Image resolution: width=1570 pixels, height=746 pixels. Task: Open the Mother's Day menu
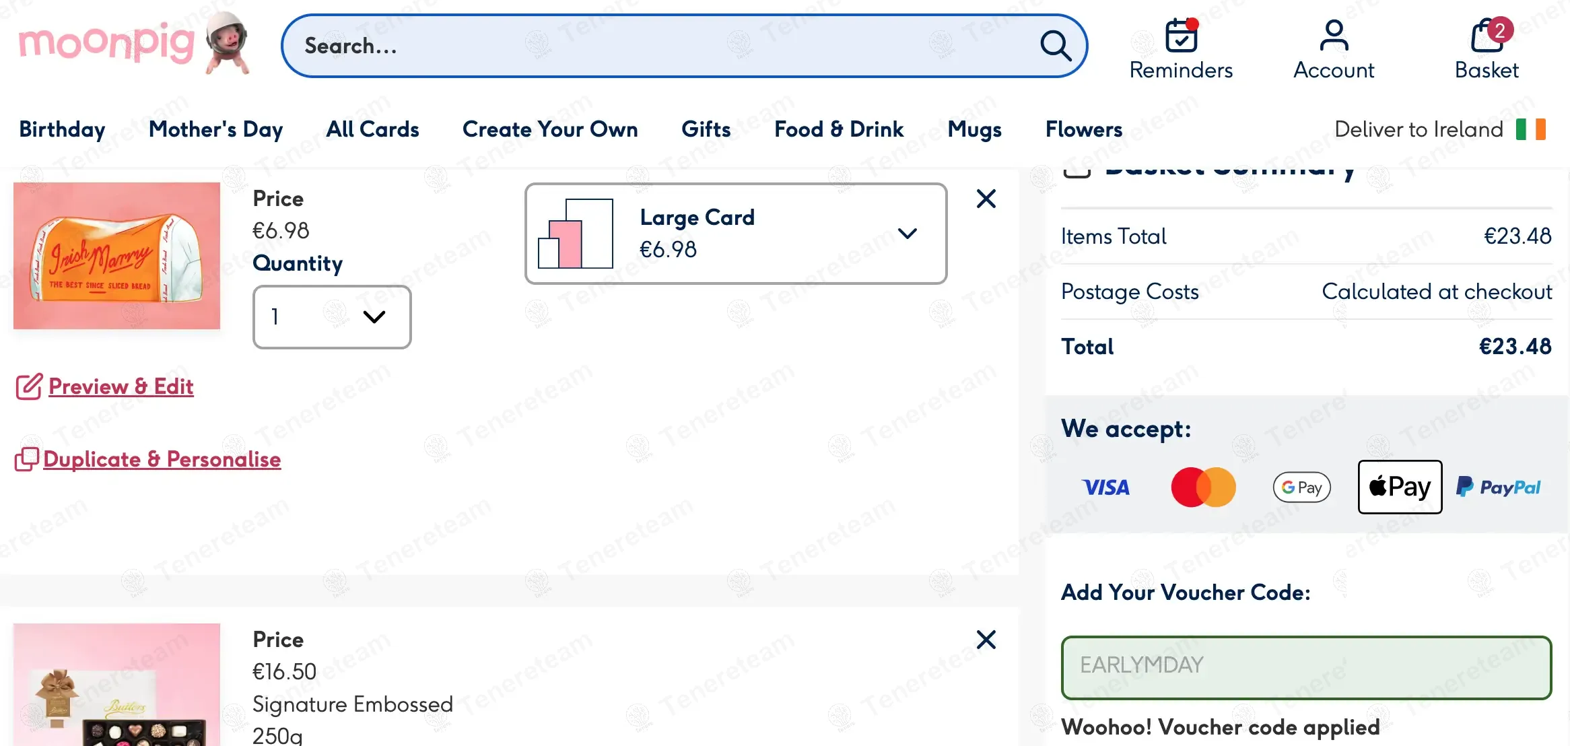coord(215,129)
